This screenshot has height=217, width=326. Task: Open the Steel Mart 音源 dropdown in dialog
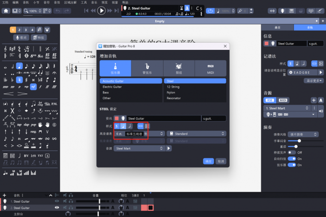click(x=140, y=148)
